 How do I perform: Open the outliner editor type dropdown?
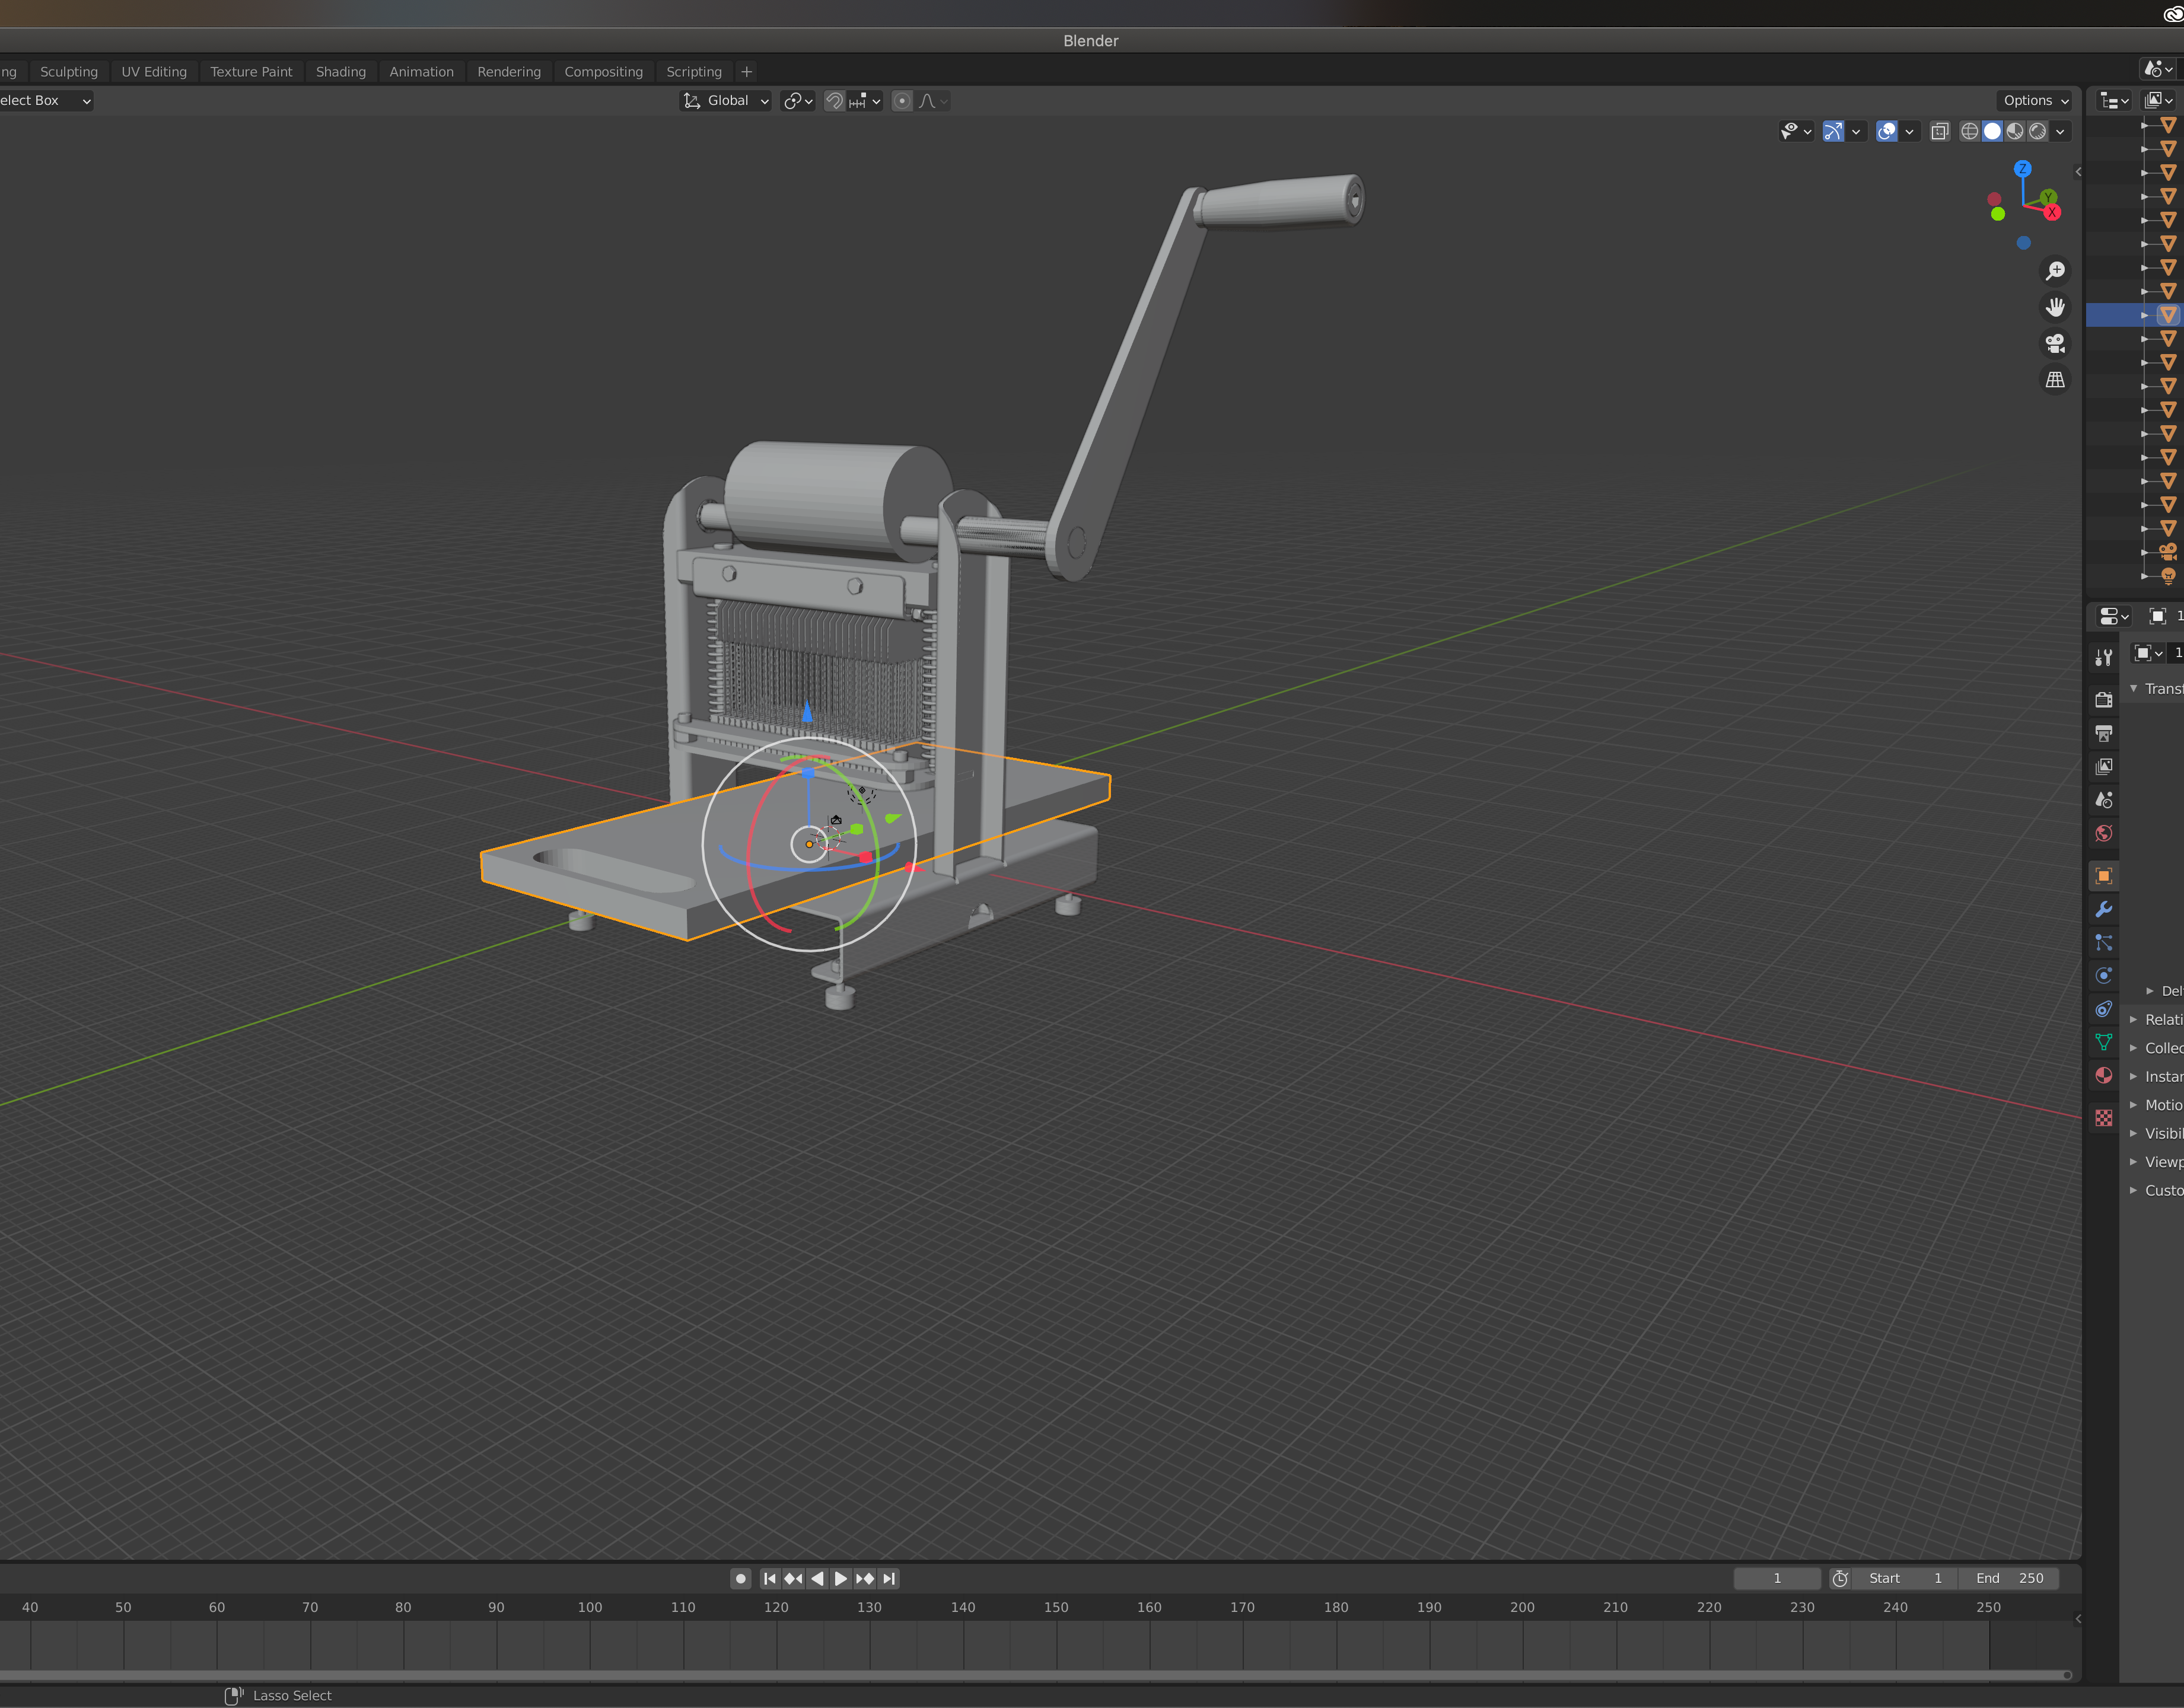(2114, 101)
